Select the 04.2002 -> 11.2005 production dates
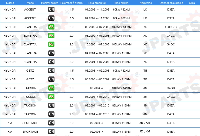This screenshot has height=136, width=200. pos(97,18)
